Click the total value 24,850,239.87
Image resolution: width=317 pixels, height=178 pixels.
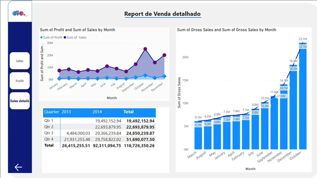[140, 133]
